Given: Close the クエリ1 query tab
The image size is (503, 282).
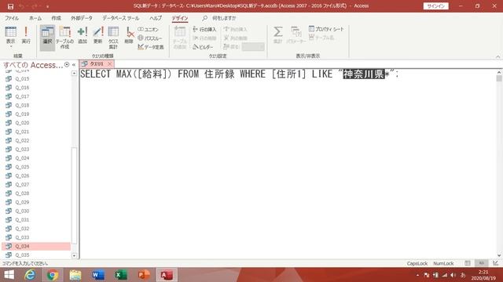Looking at the screenshot, I should coord(110,64).
